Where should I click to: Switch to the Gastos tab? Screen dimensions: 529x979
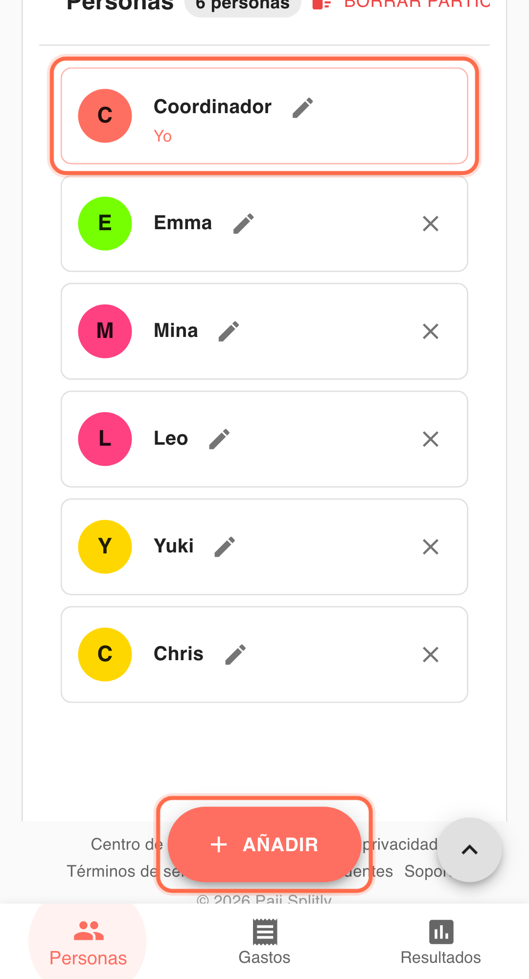[264, 942]
